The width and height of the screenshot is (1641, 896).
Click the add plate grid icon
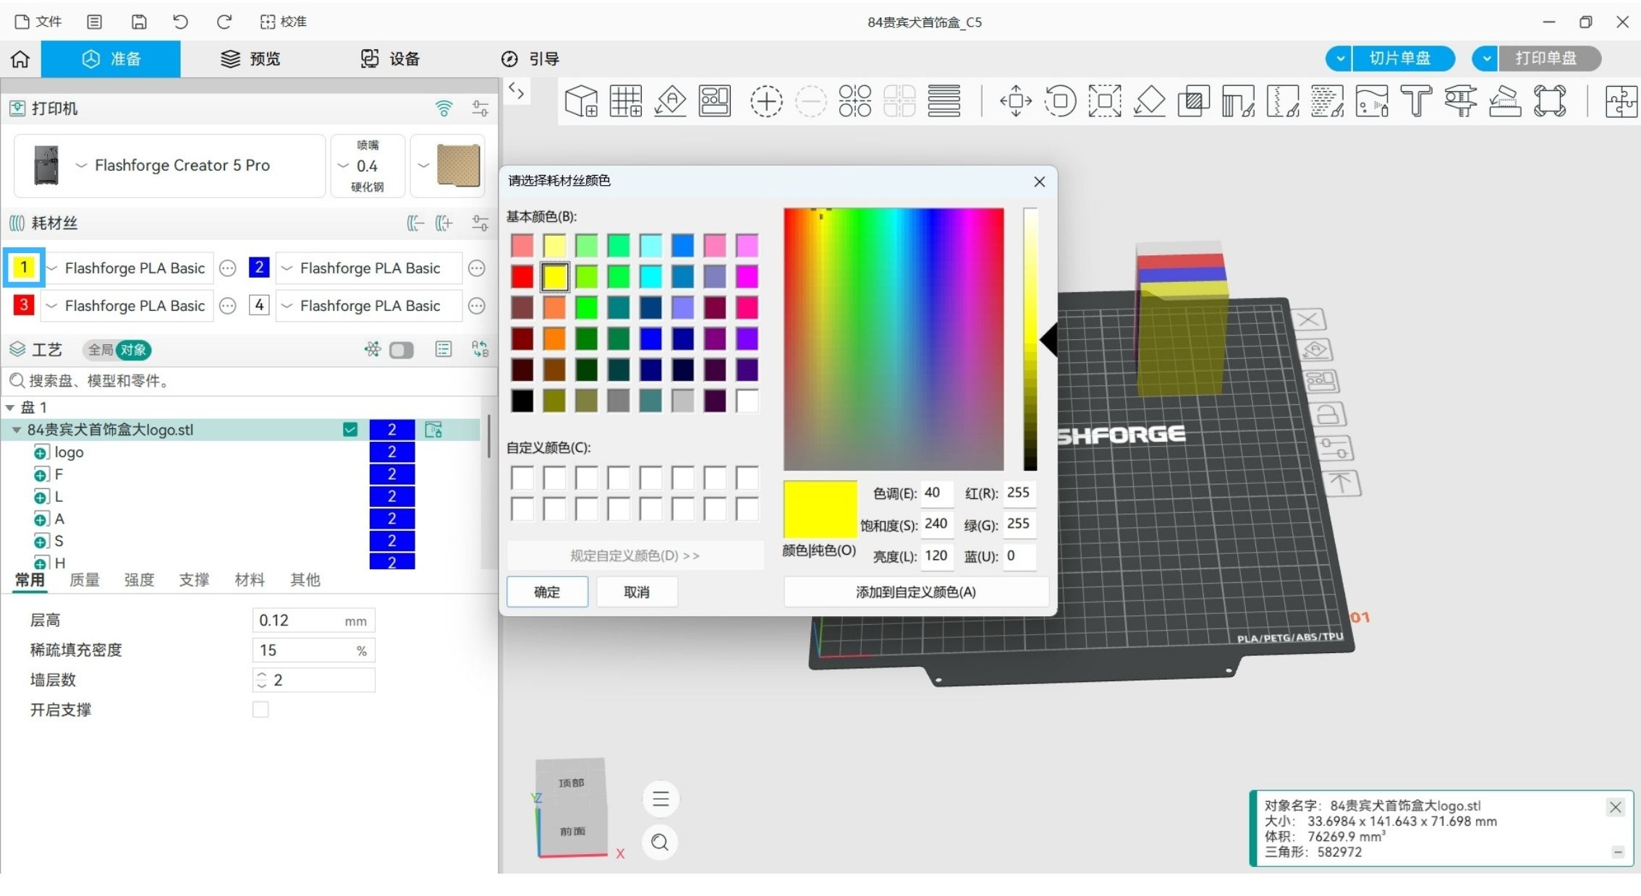point(626,101)
